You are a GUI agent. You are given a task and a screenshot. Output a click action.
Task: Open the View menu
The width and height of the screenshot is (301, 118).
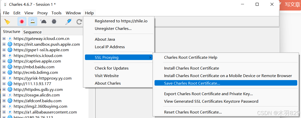click(29, 13)
